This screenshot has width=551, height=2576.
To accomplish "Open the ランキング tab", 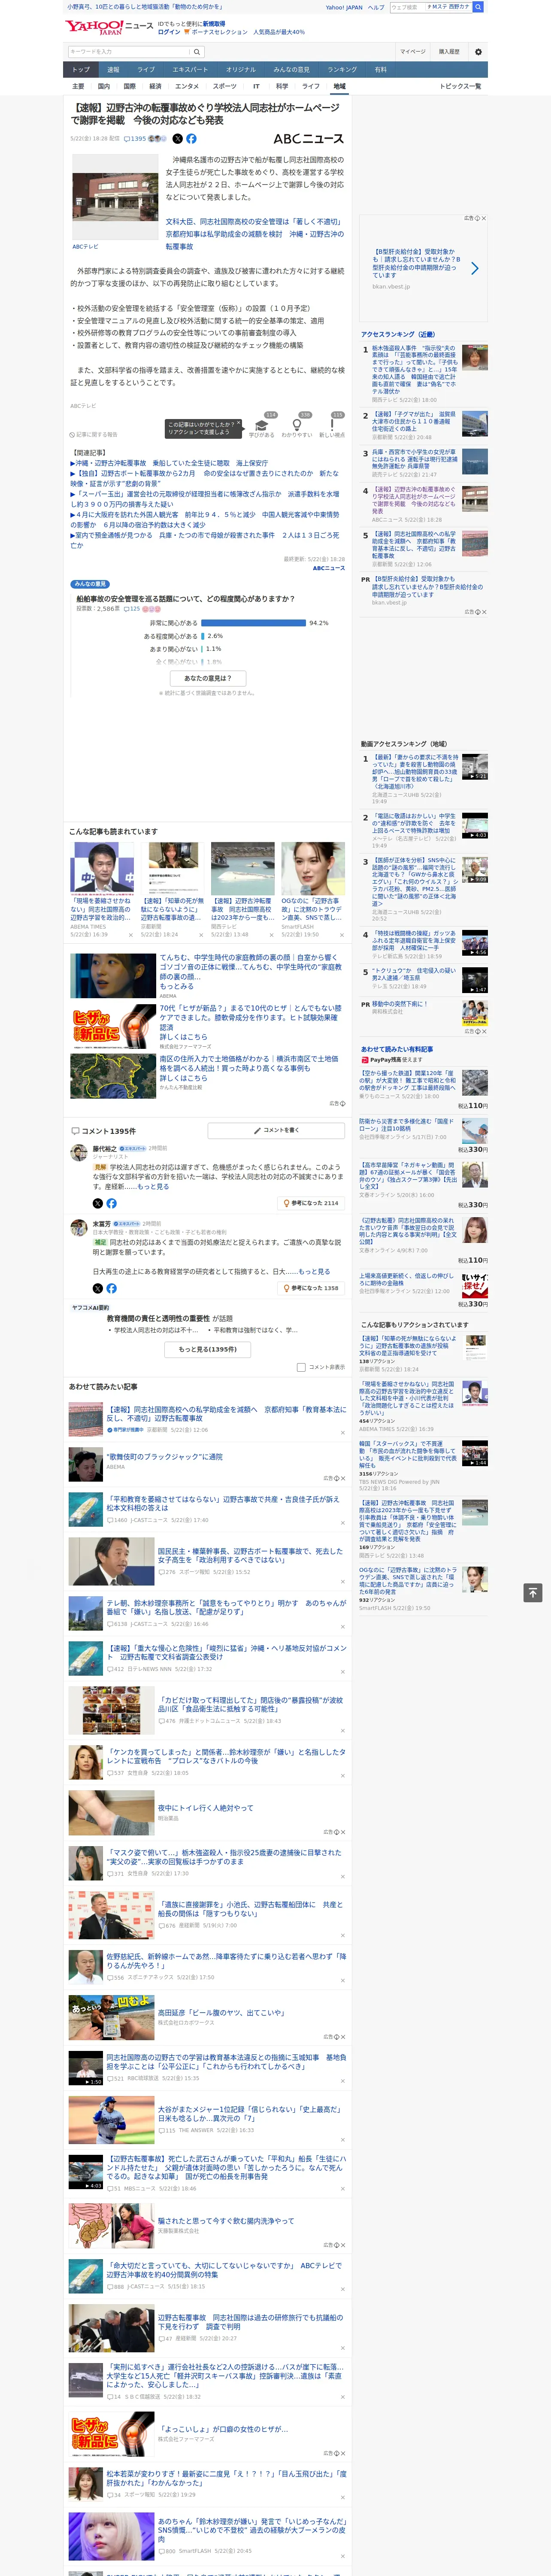I will click(x=342, y=70).
